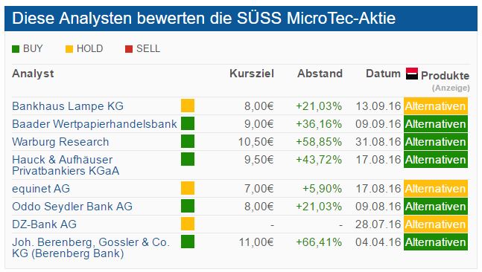The width and height of the screenshot is (482, 272).
Task: Click Berenberg Bank's green buy rating square
Action: [x=188, y=242]
